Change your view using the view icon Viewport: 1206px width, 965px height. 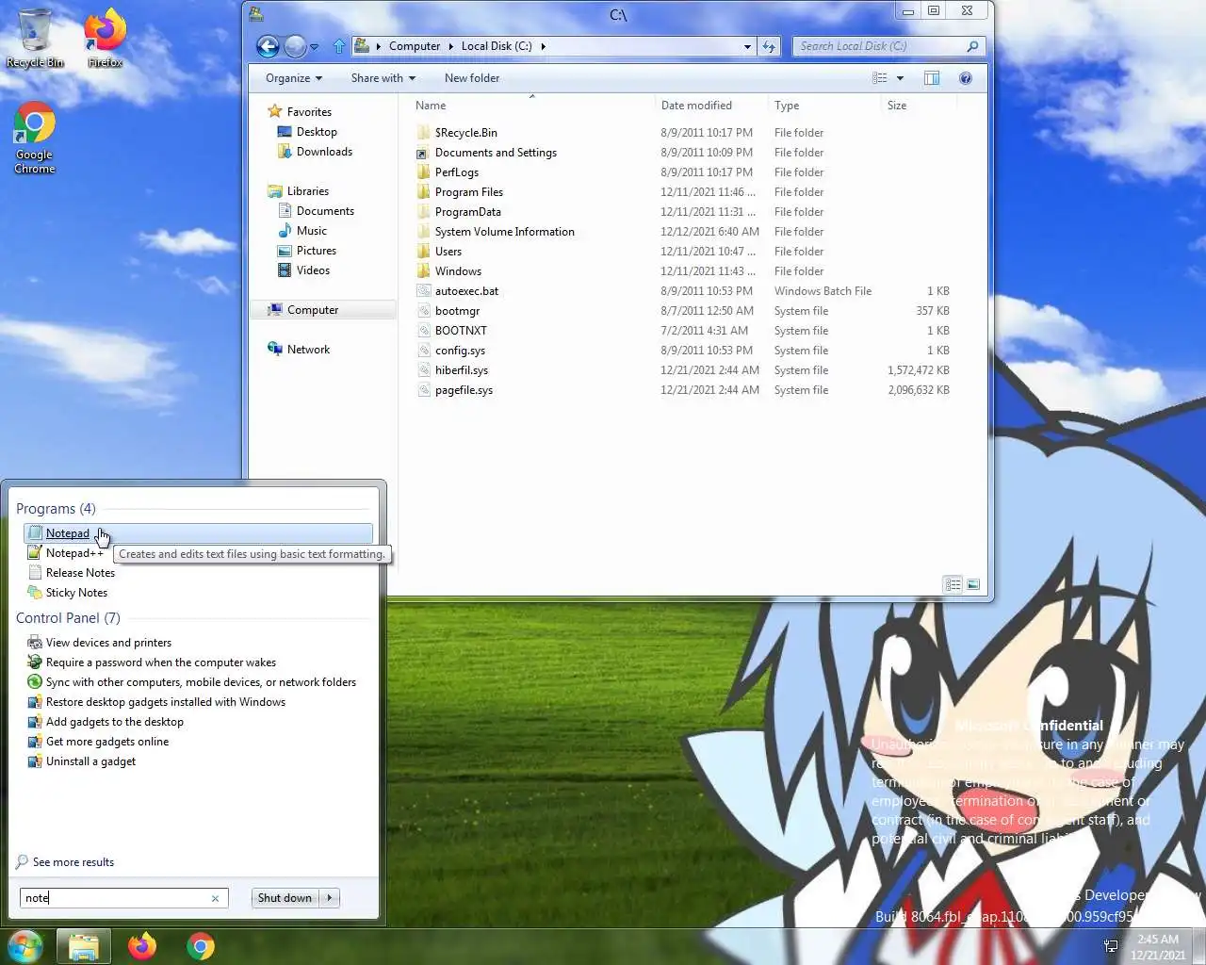[879, 78]
